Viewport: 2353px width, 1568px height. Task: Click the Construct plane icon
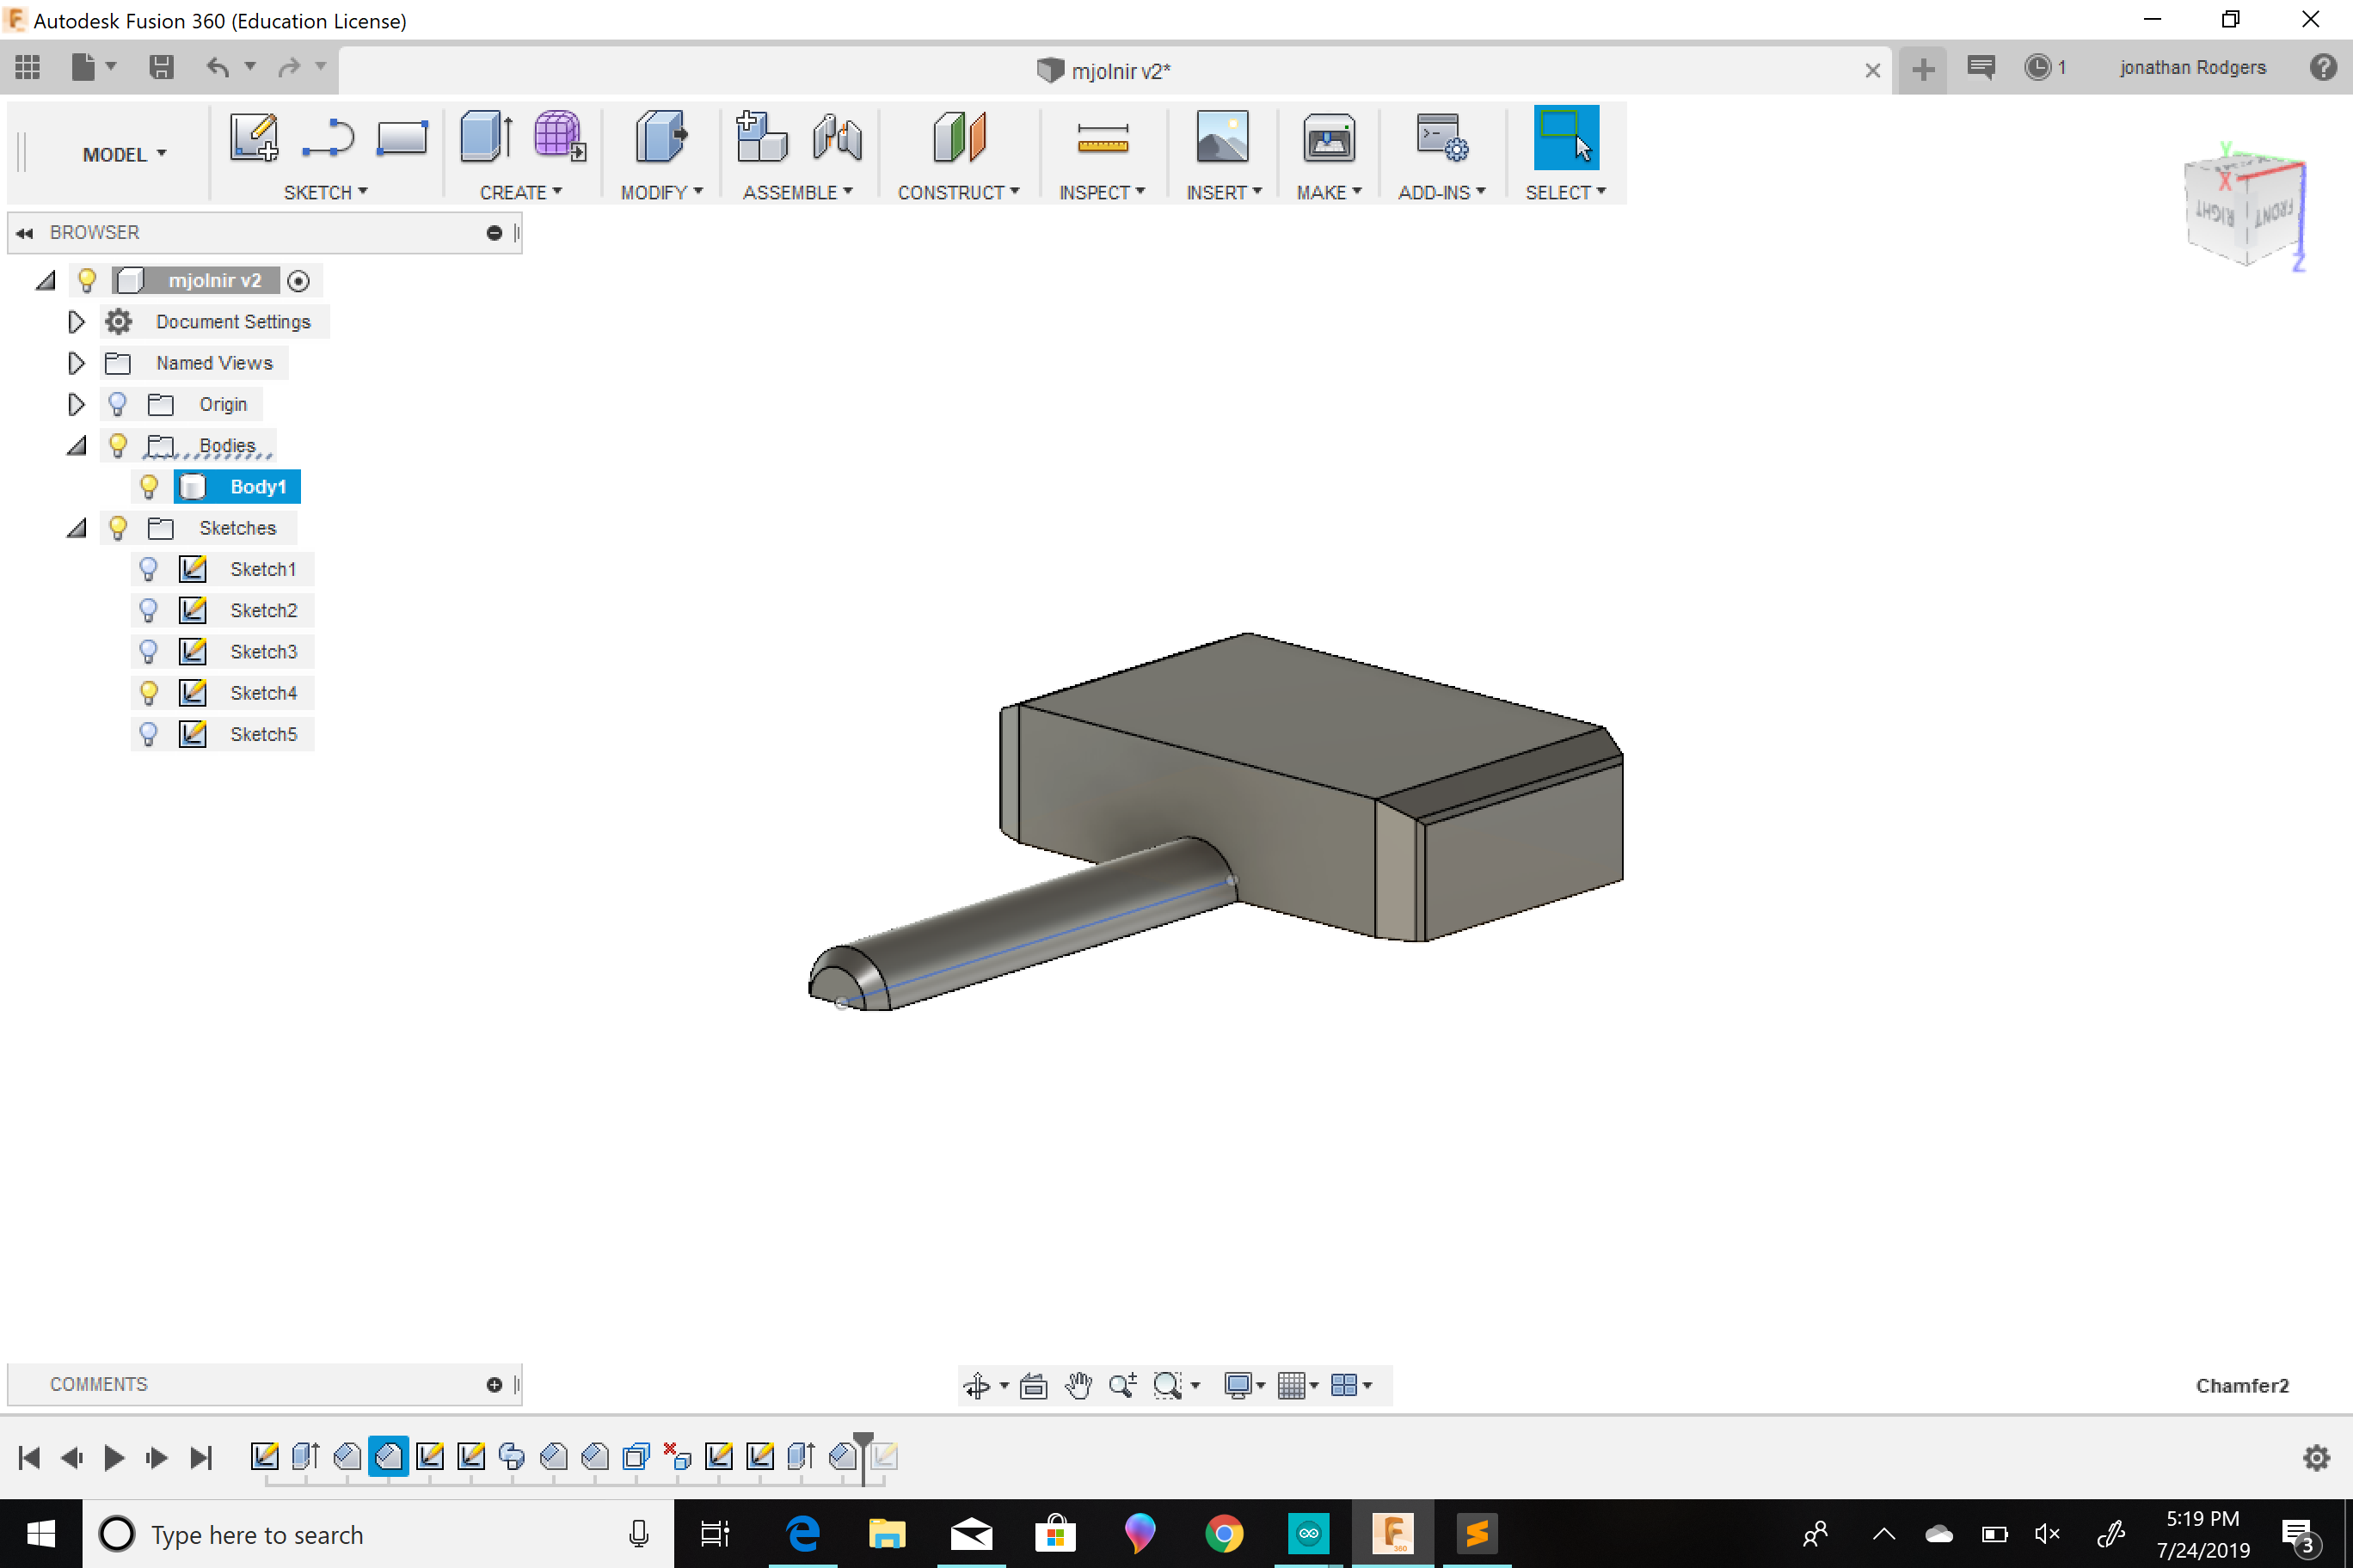[x=958, y=137]
